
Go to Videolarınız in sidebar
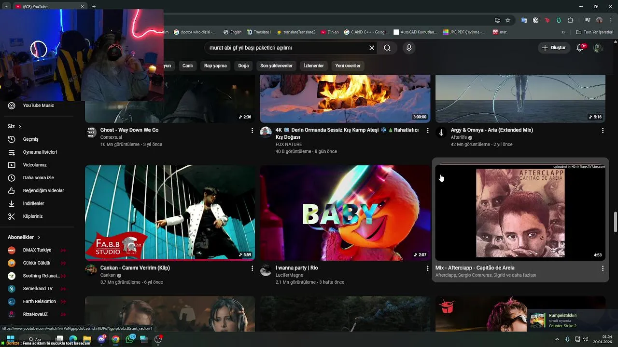(39, 165)
